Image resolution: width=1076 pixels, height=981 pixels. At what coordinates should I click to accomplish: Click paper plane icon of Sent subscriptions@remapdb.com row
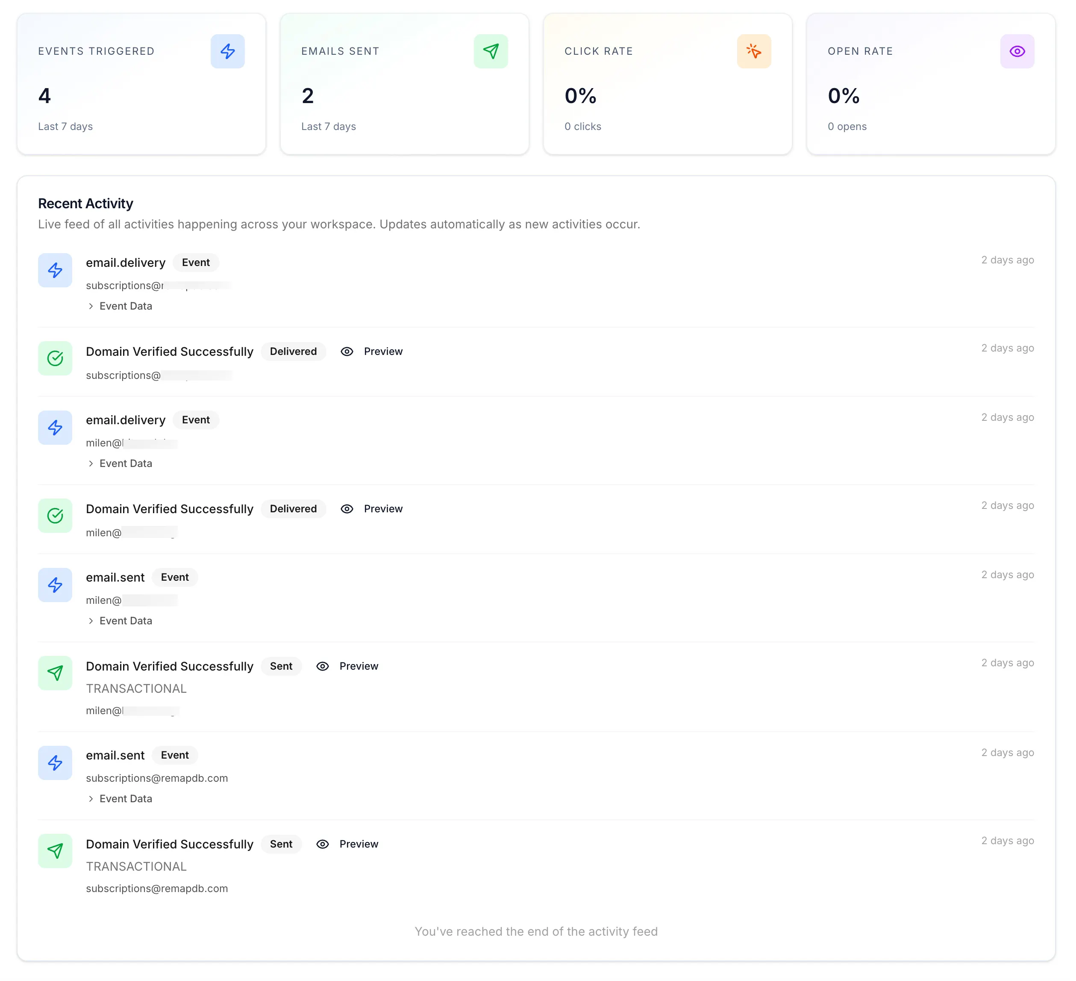point(55,851)
